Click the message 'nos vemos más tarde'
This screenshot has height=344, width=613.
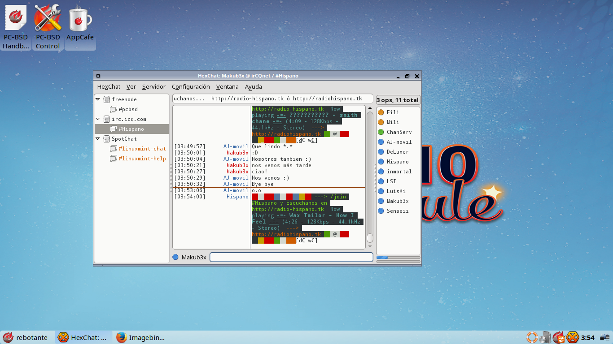281,165
